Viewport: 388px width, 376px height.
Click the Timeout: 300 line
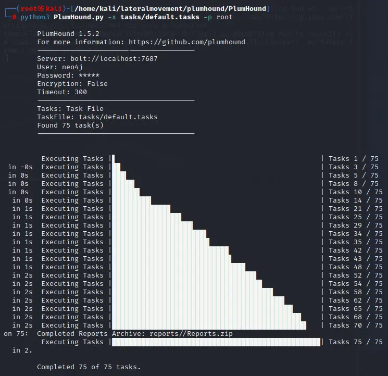(x=62, y=92)
